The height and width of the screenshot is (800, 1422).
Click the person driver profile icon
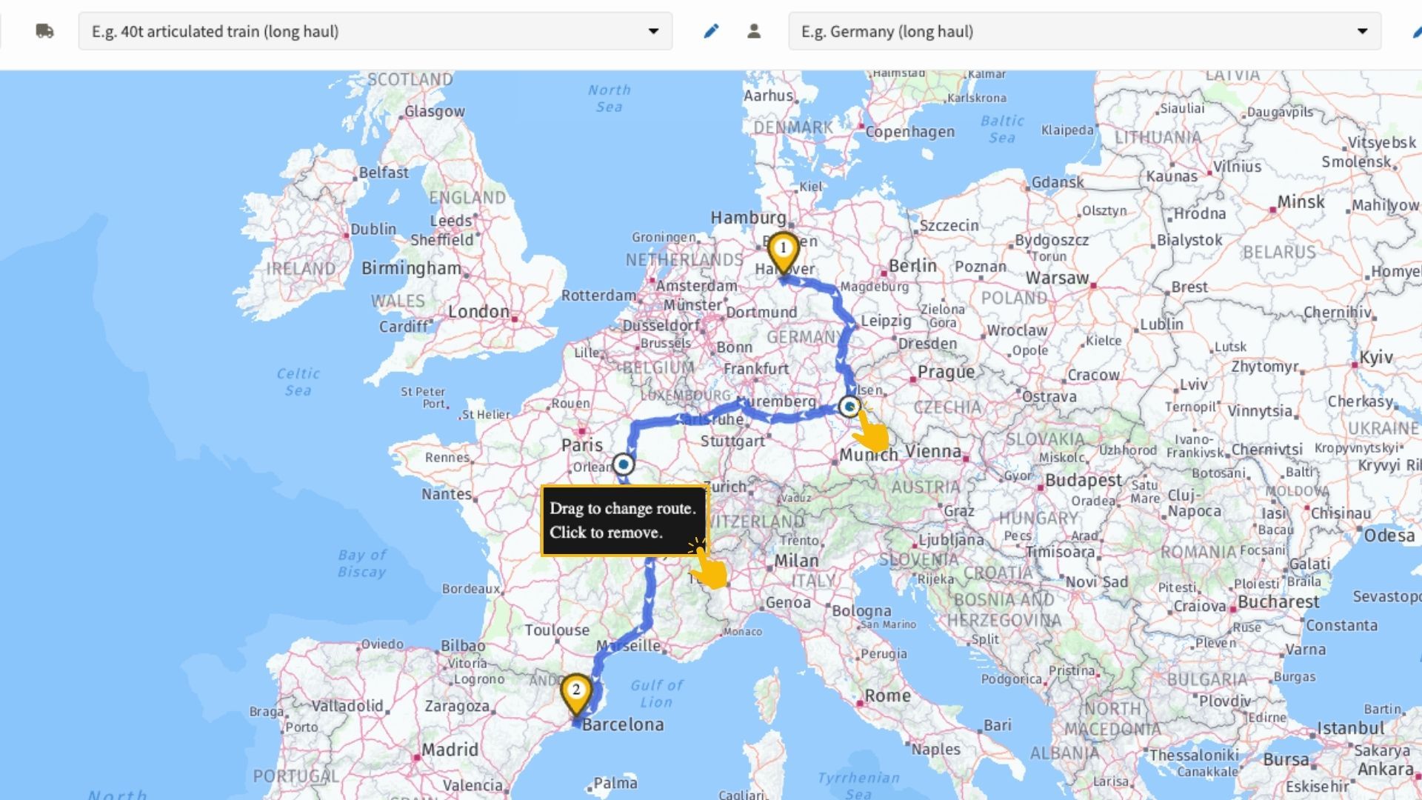tap(754, 31)
